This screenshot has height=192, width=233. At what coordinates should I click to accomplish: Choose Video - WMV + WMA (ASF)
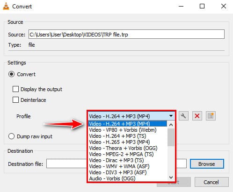[127, 166]
